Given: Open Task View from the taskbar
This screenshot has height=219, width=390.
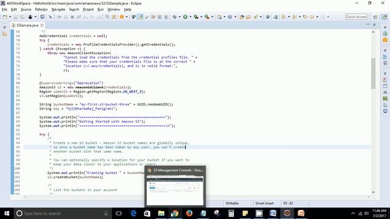Looking at the screenshot, I should [x=119, y=214].
